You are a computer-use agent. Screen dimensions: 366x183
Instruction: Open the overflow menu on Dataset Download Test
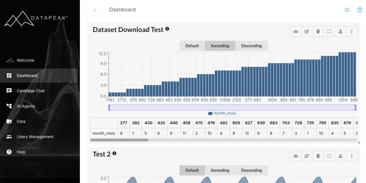[352, 31]
